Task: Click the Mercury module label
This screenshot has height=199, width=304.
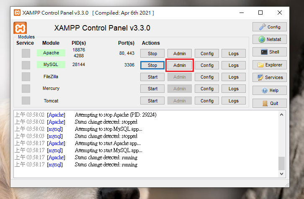Action: point(51,88)
